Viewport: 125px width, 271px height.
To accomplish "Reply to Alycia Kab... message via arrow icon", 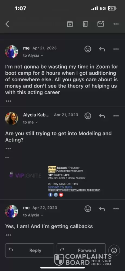I will (x=102, y=116).
